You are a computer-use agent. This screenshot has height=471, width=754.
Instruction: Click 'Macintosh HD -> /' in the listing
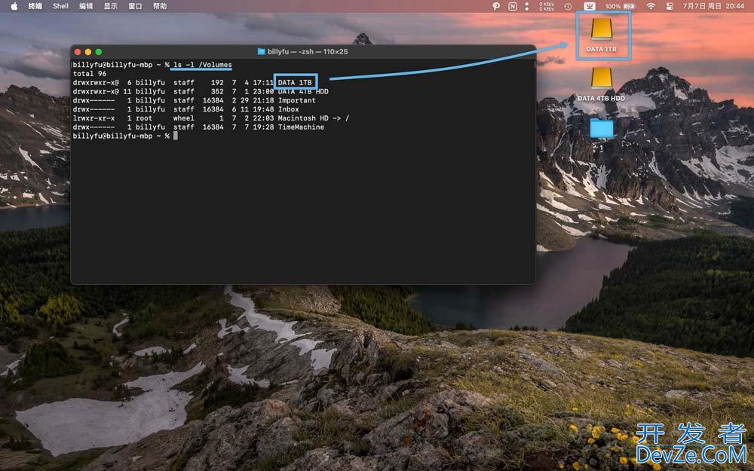314,118
